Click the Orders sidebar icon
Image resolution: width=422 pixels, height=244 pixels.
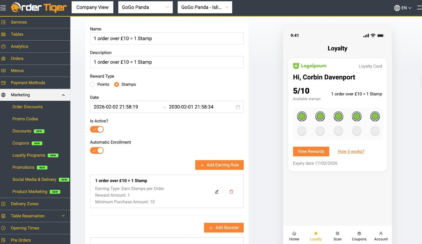tap(3, 58)
